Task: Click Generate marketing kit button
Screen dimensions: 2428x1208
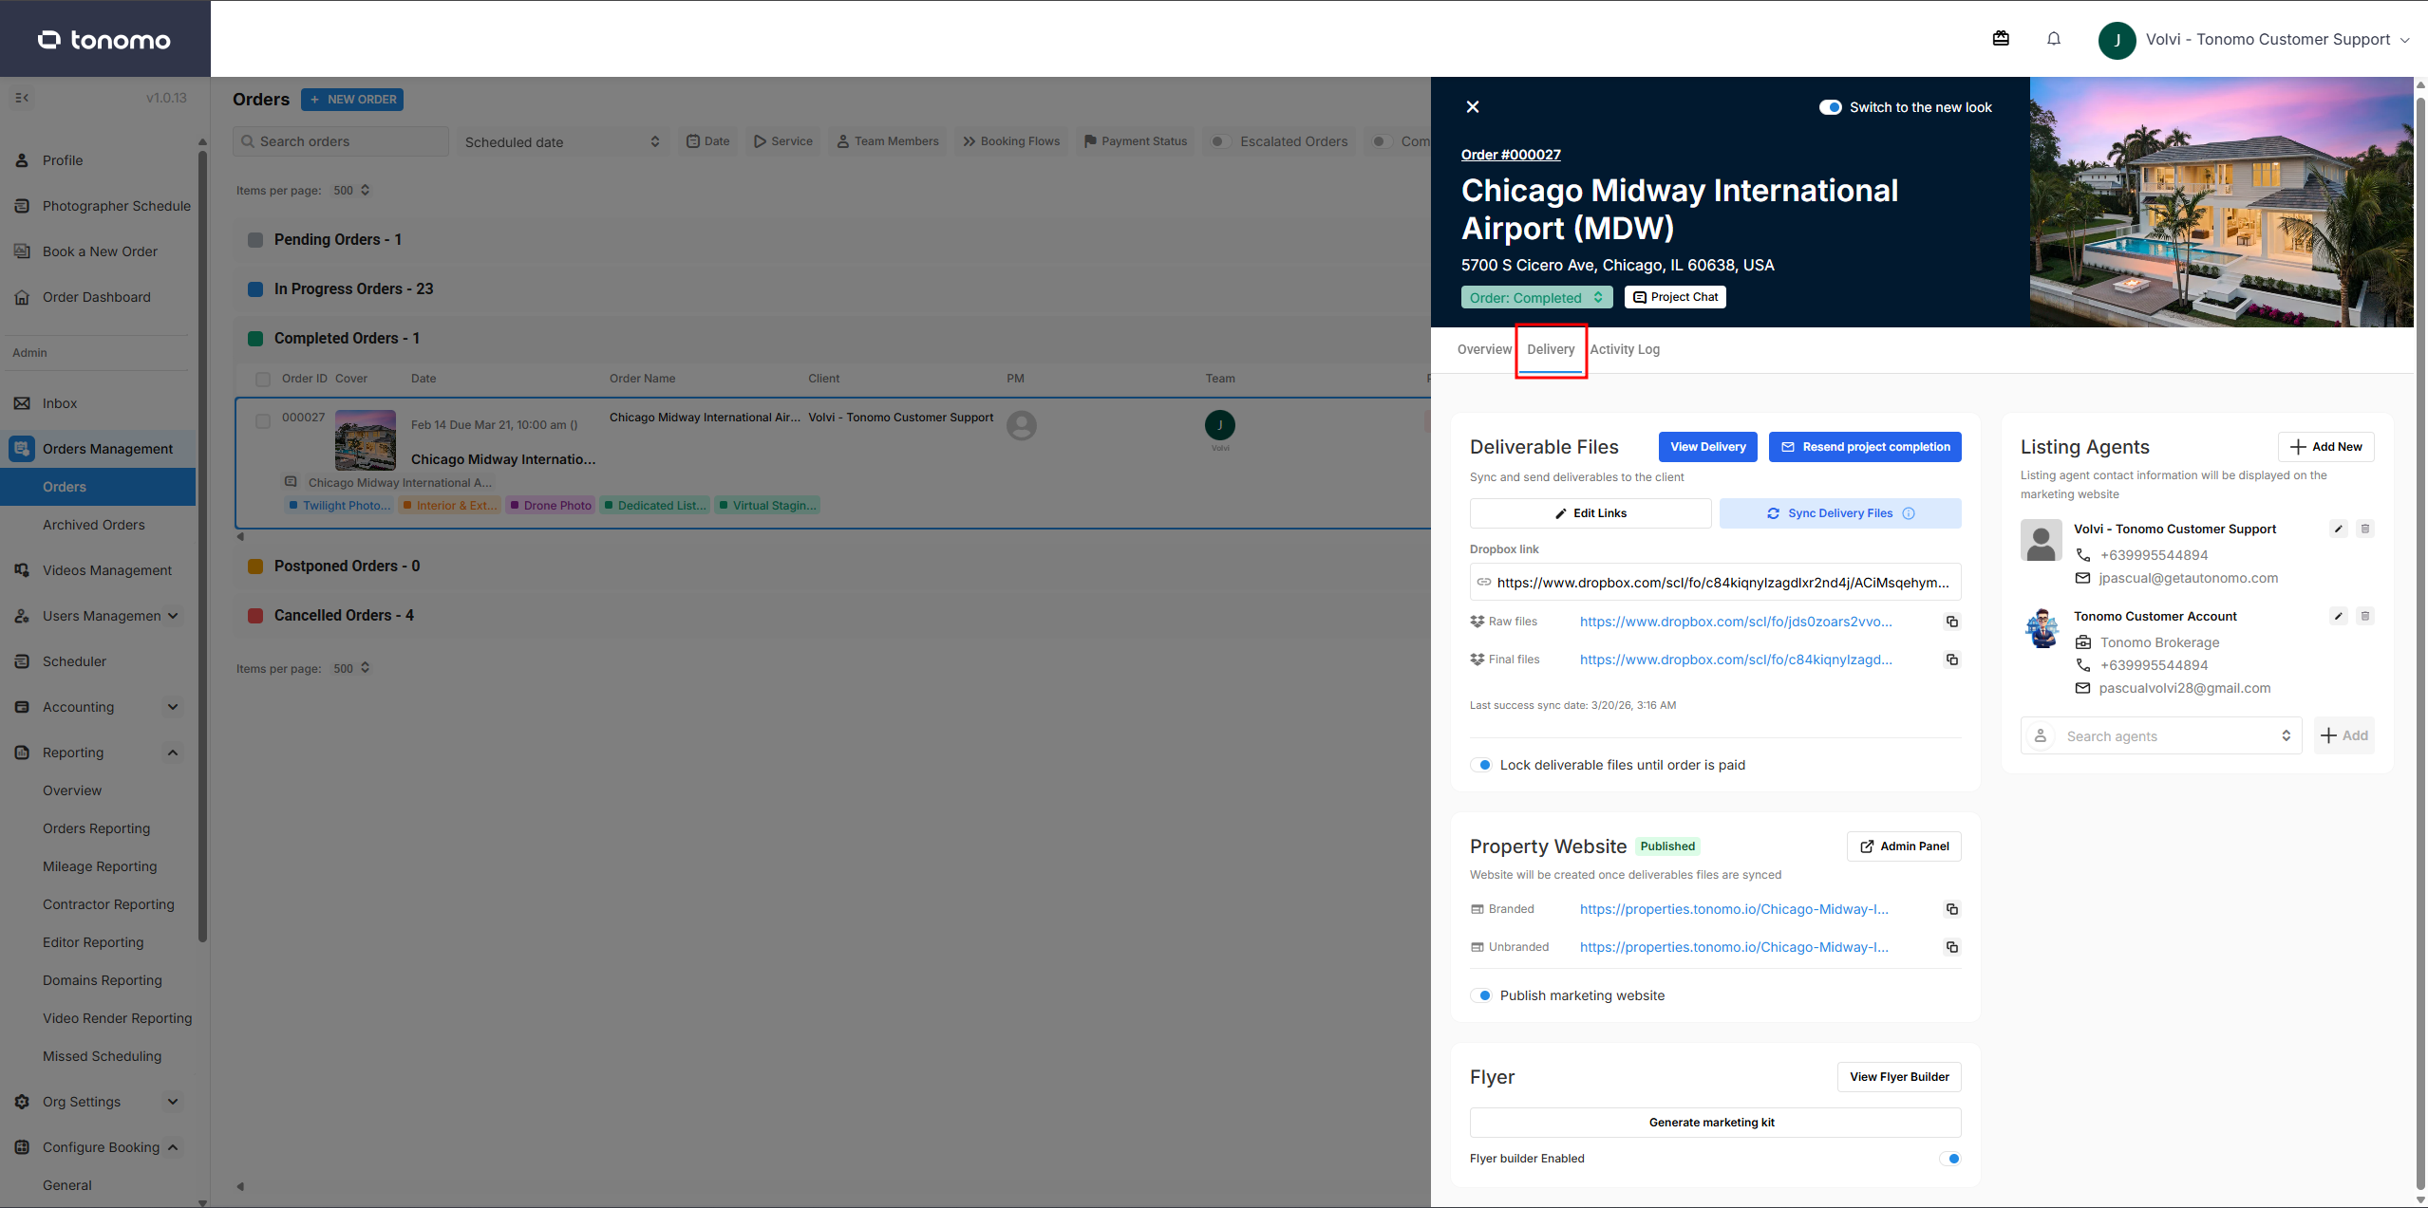Action: tap(1715, 1123)
